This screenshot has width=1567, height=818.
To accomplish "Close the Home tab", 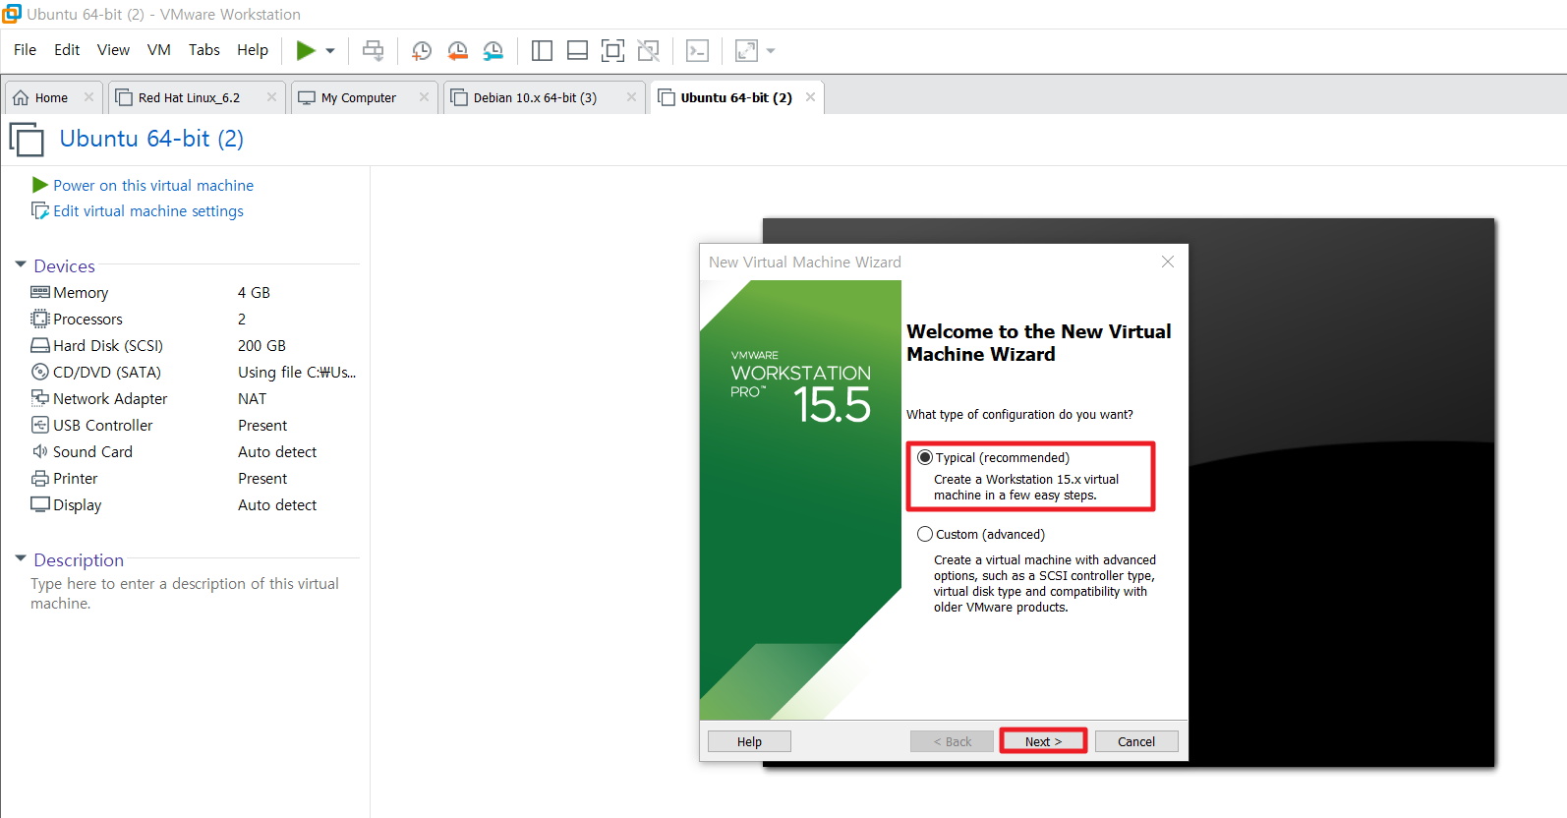I will (x=88, y=97).
